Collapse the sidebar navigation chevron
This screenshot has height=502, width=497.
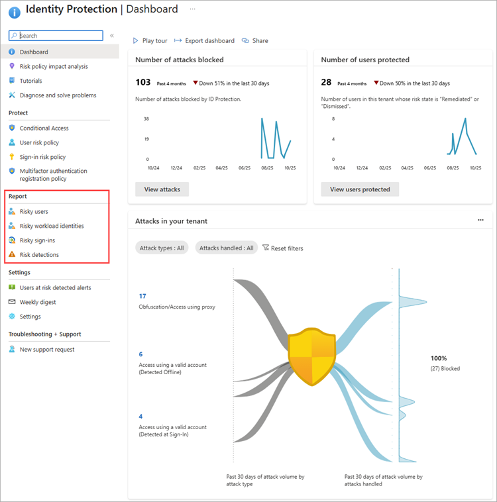[112, 36]
